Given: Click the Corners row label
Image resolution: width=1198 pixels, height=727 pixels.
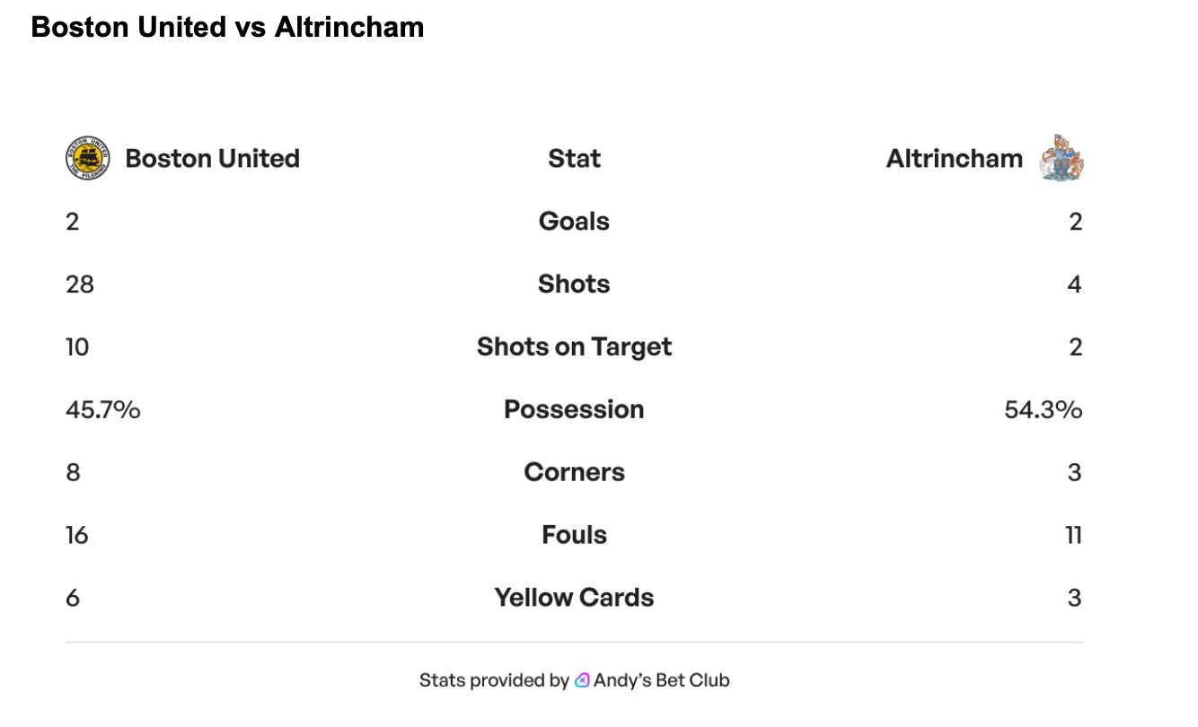Looking at the screenshot, I should click(x=574, y=473).
